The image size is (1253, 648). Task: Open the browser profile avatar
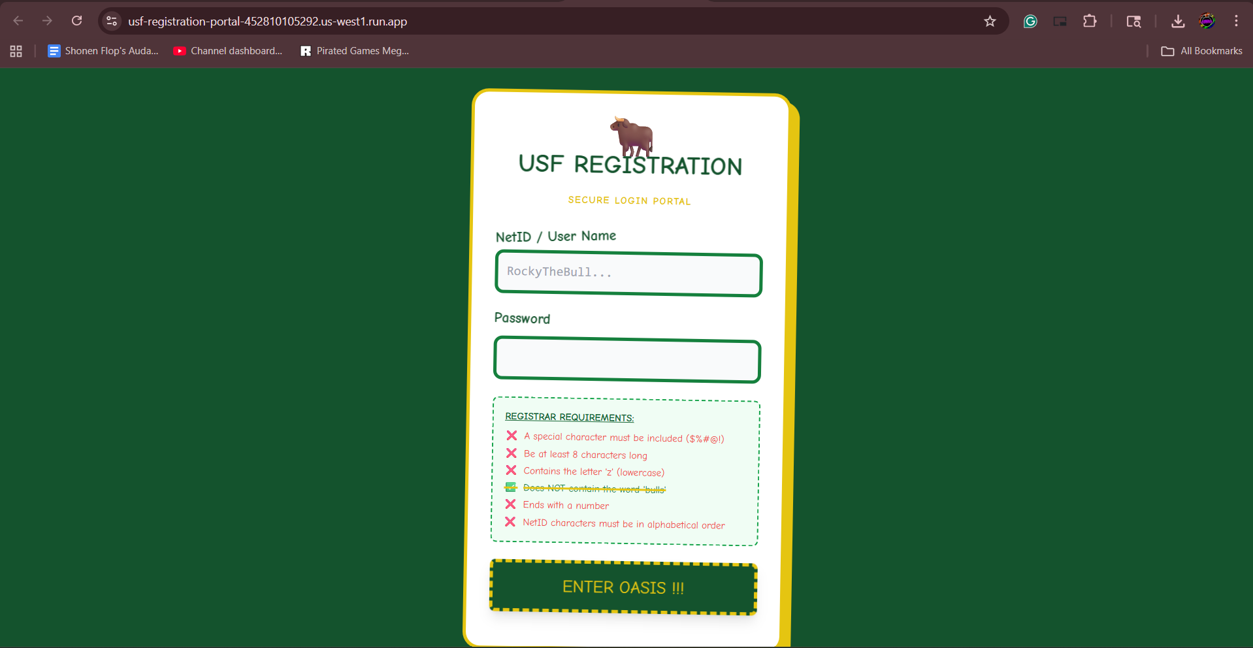click(x=1207, y=21)
